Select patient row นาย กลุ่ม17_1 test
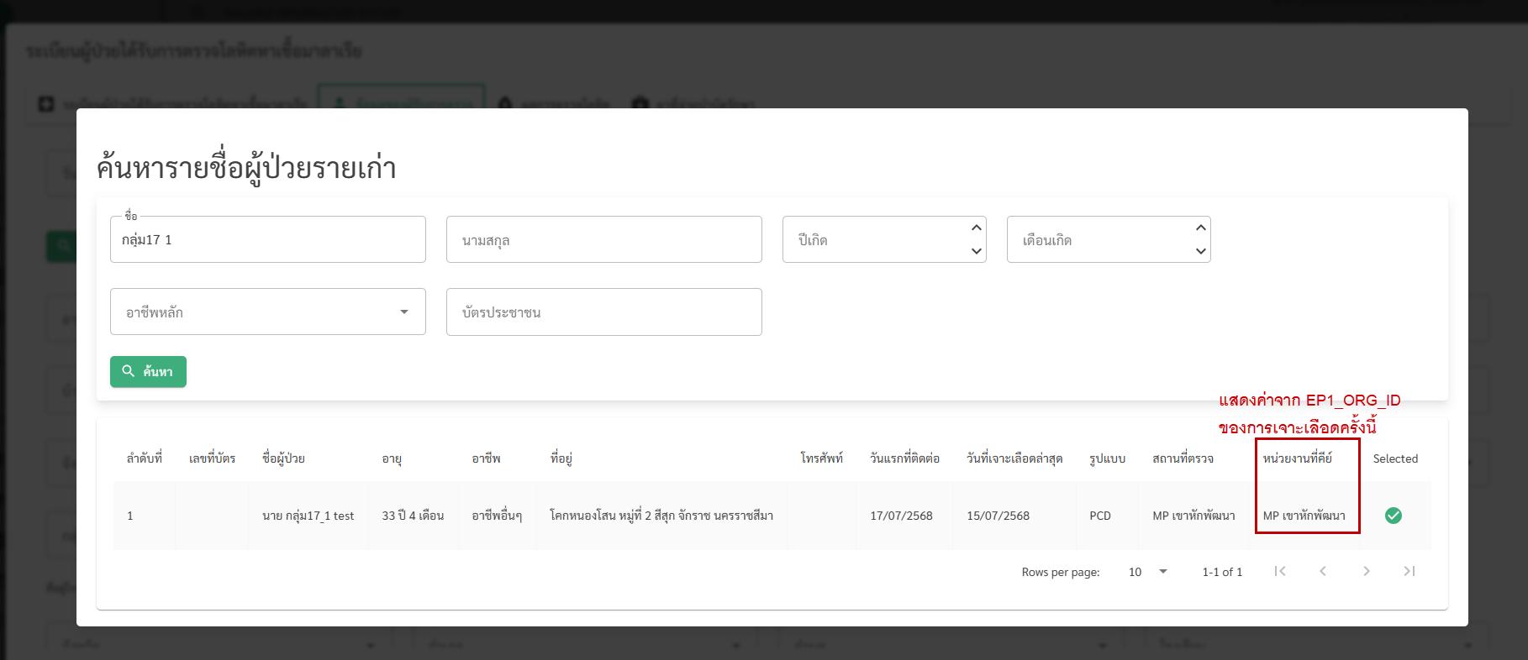1528x660 pixels. [x=308, y=516]
